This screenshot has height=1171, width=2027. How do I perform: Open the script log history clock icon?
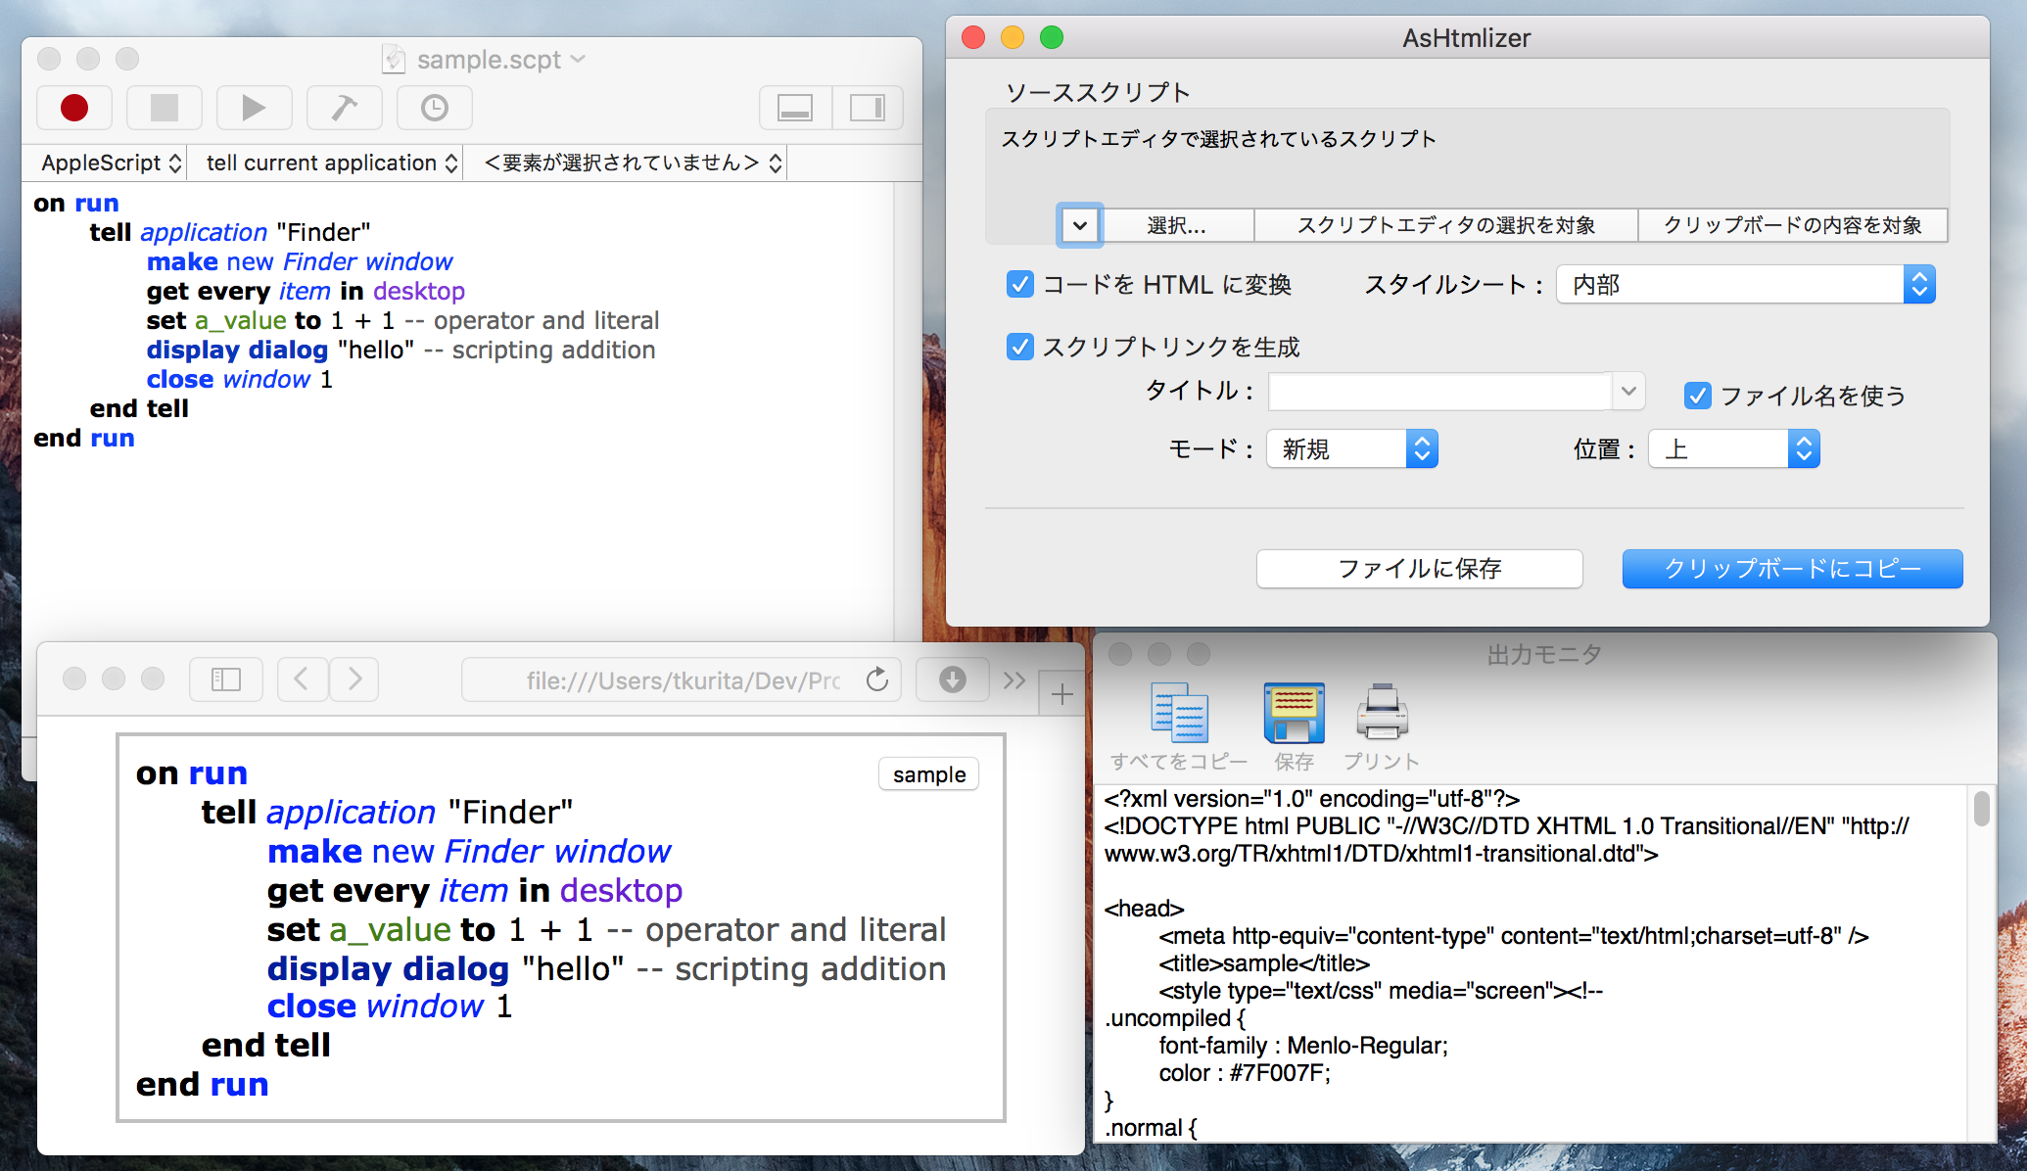[x=434, y=108]
